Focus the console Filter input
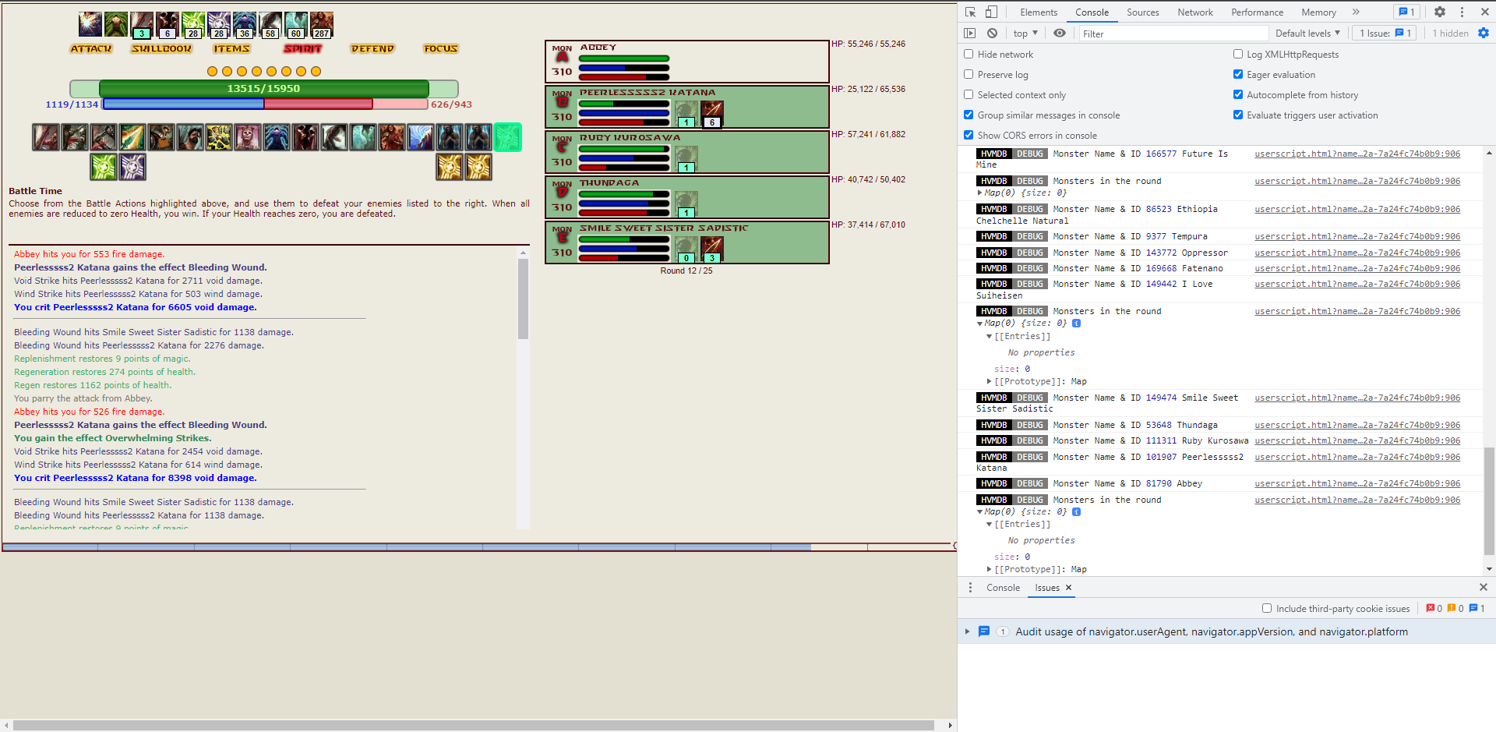 [1173, 34]
